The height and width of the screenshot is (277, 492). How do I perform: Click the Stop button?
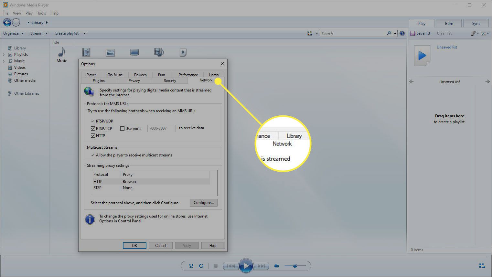[216, 266]
